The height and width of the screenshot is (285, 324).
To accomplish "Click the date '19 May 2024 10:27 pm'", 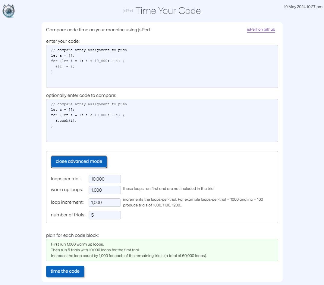I will point(303,7).
